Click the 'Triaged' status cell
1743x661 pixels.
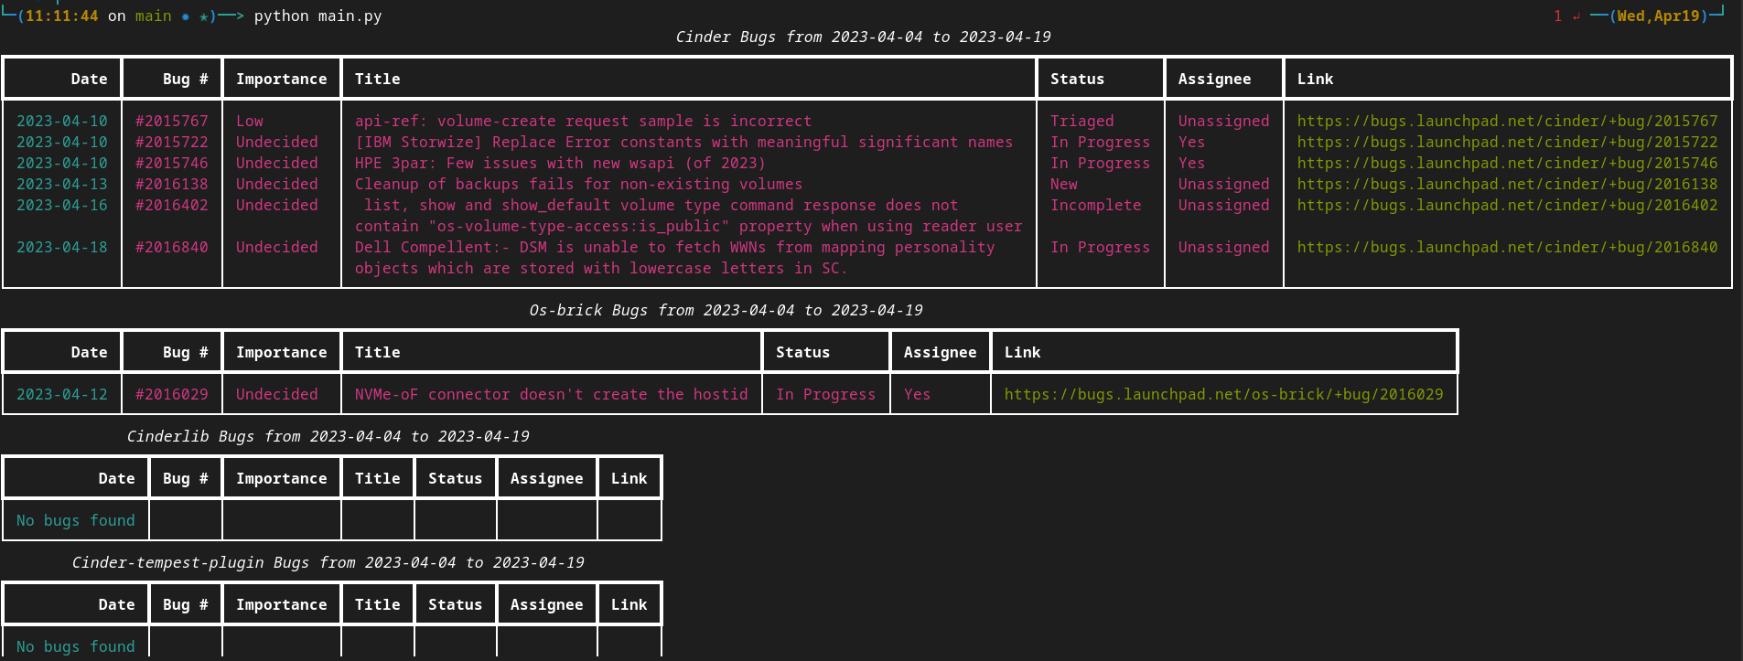coord(1081,121)
